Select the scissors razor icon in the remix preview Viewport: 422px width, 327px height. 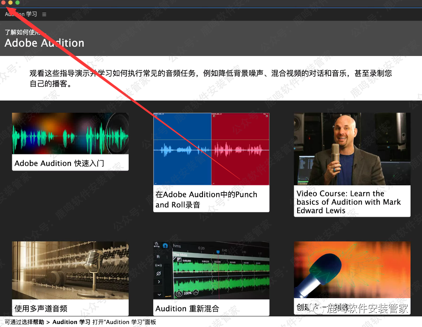(195, 293)
